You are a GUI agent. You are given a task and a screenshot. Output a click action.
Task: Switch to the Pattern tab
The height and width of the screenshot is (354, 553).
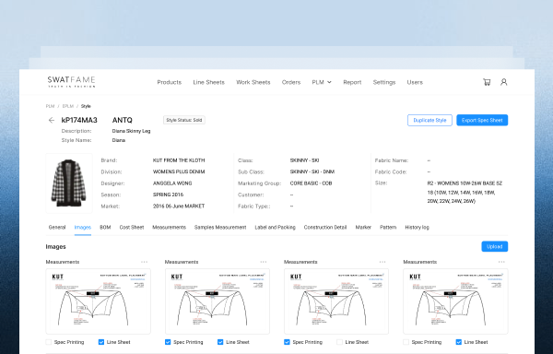tap(388, 228)
